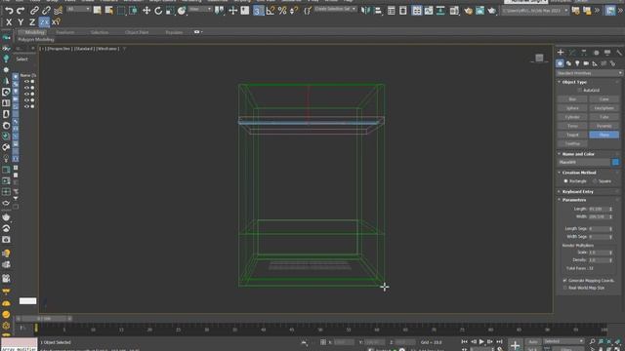Open the Material Editor icon

pos(454,11)
